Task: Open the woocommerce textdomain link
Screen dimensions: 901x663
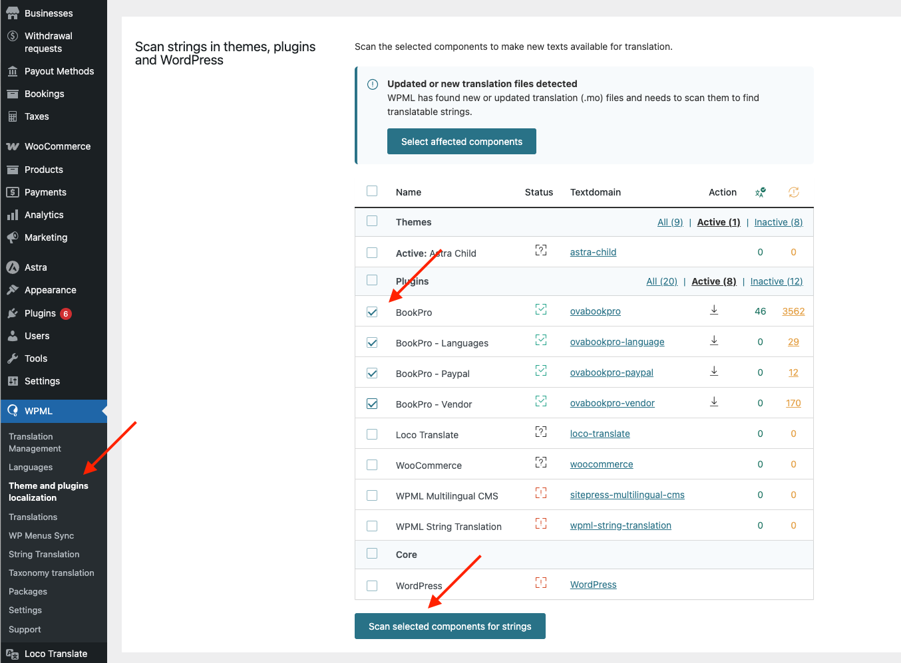Action: pyautogui.click(x=602, y=464)
